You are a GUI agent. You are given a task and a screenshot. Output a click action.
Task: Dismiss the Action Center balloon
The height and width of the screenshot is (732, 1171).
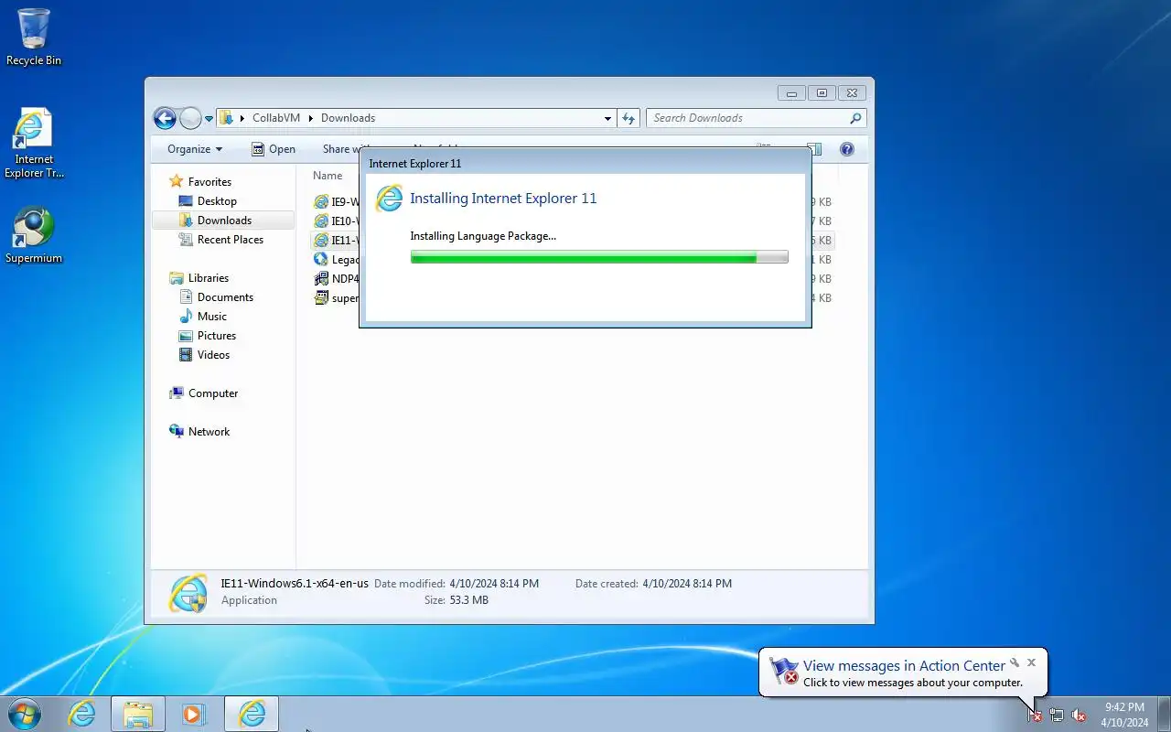[1031, 662]
